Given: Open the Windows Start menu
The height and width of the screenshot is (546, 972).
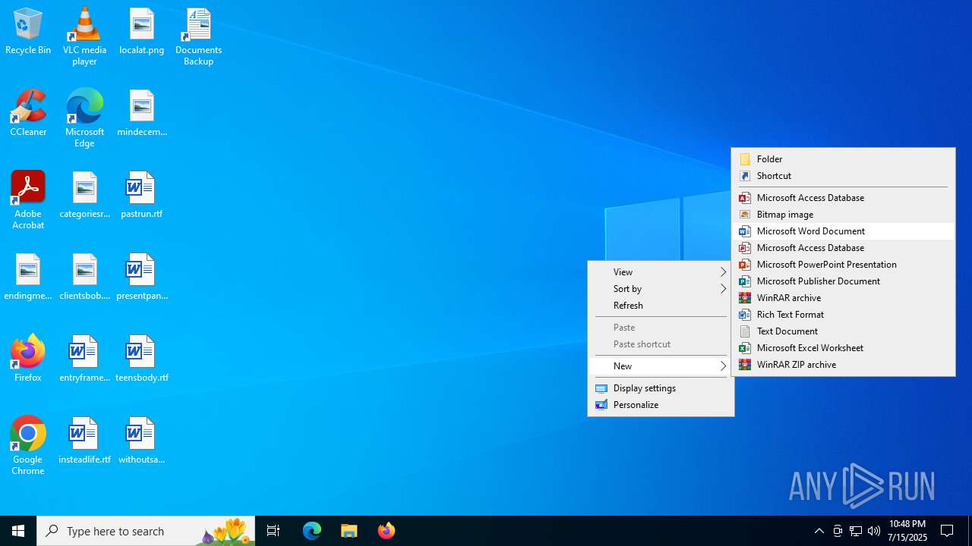Looking at the screenshot, I should (x=18, y=531).
